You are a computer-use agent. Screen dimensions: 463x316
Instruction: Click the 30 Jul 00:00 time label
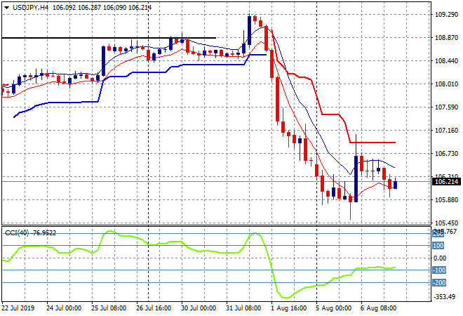tap(199, 308)
